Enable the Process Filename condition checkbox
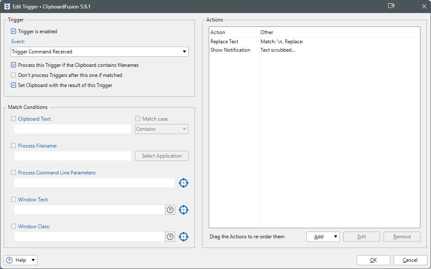 (x=13, y=145)
